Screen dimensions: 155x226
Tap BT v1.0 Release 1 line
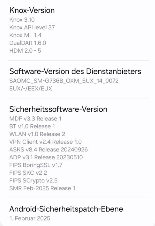point(32,127)
